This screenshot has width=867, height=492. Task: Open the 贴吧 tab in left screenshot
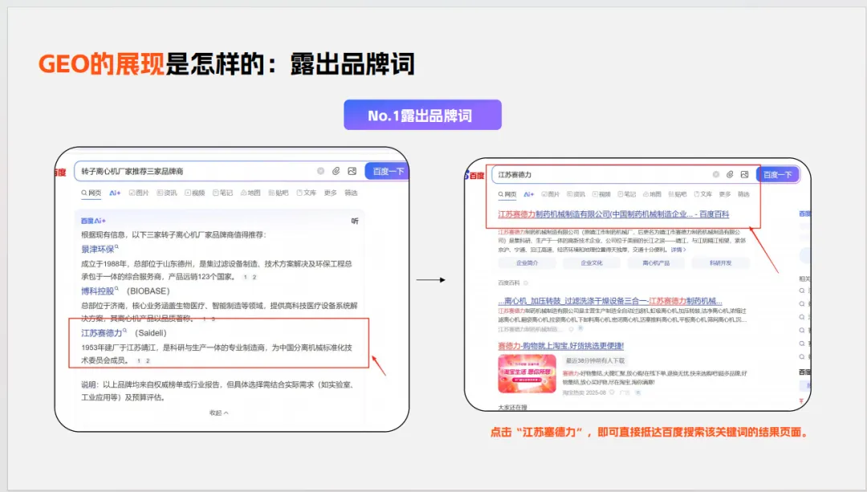279,193
